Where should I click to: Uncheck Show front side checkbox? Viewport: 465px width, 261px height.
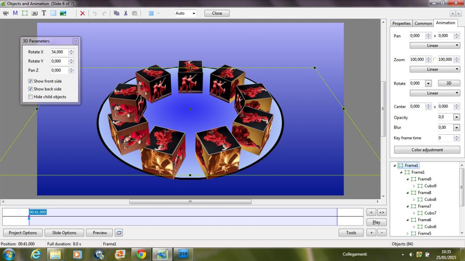30,81
